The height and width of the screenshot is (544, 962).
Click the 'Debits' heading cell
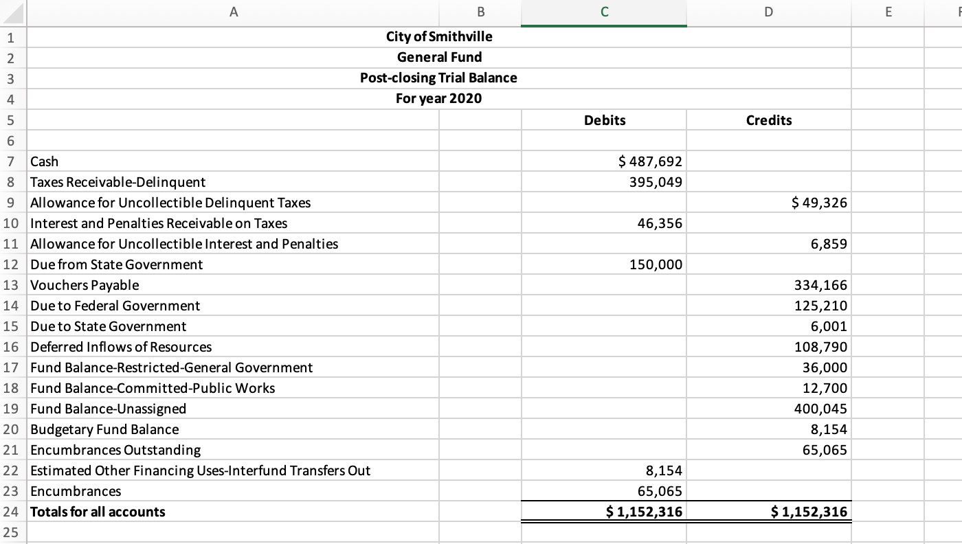[604, 120]
